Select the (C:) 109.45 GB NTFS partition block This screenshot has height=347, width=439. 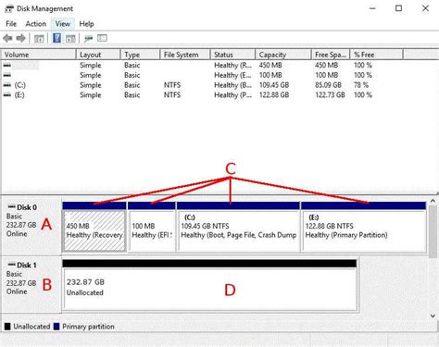coord(238,228)
